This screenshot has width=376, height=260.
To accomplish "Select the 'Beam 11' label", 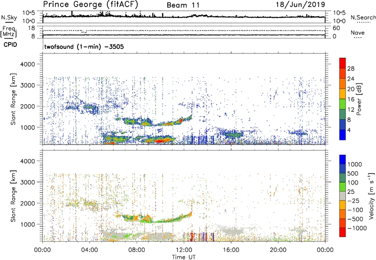I will coord(183,5).
